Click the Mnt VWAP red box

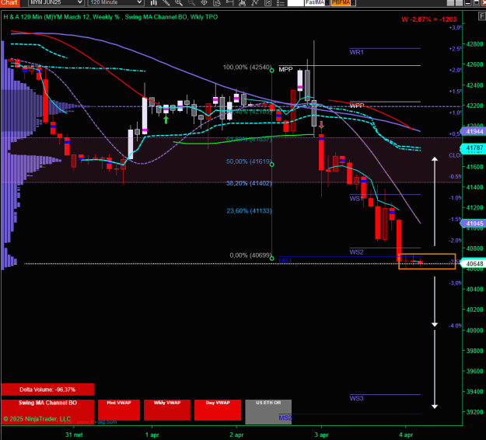point(119,410)
